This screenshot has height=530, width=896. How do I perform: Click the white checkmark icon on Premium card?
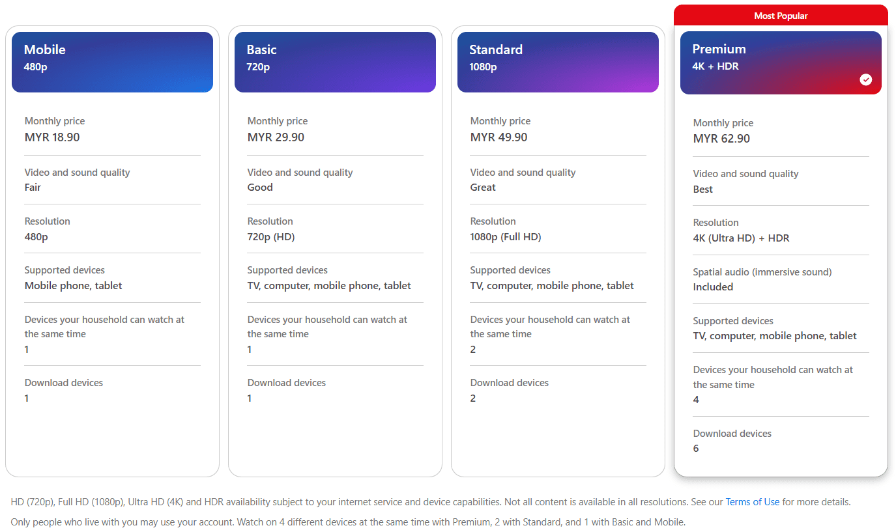click(865, 79)
